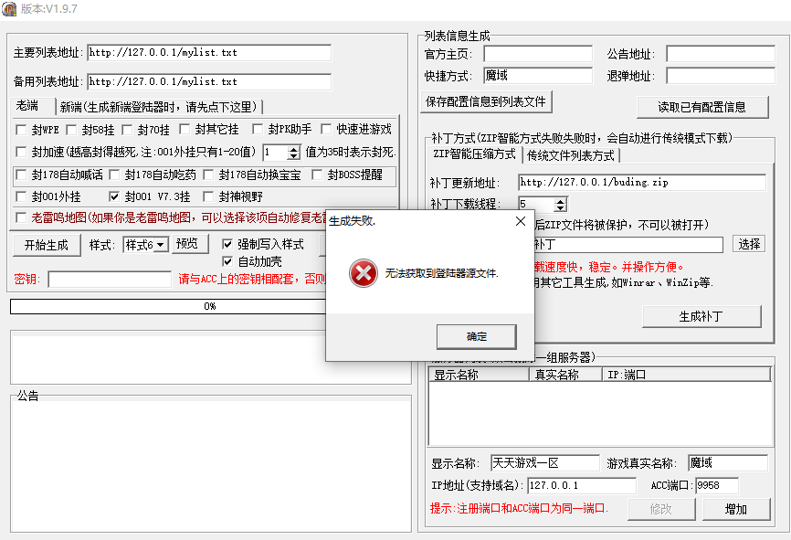Close the 生成失败 dialog with the X
Screen dimensions: 791x540
[x=521, y=221]
